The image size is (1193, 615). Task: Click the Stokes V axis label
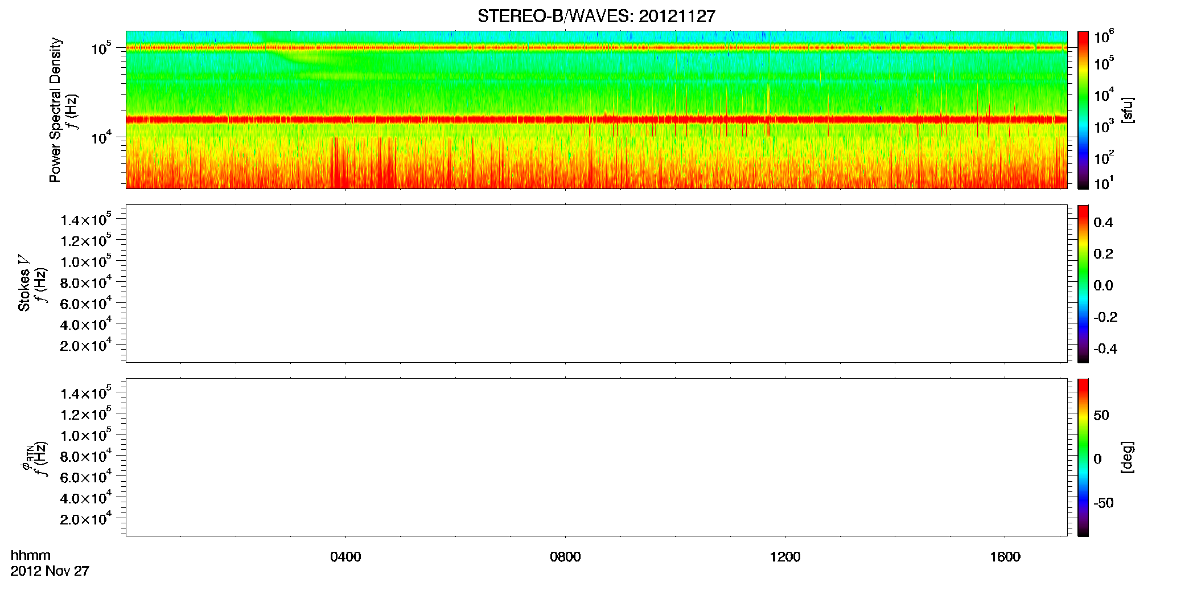point(24,284)
